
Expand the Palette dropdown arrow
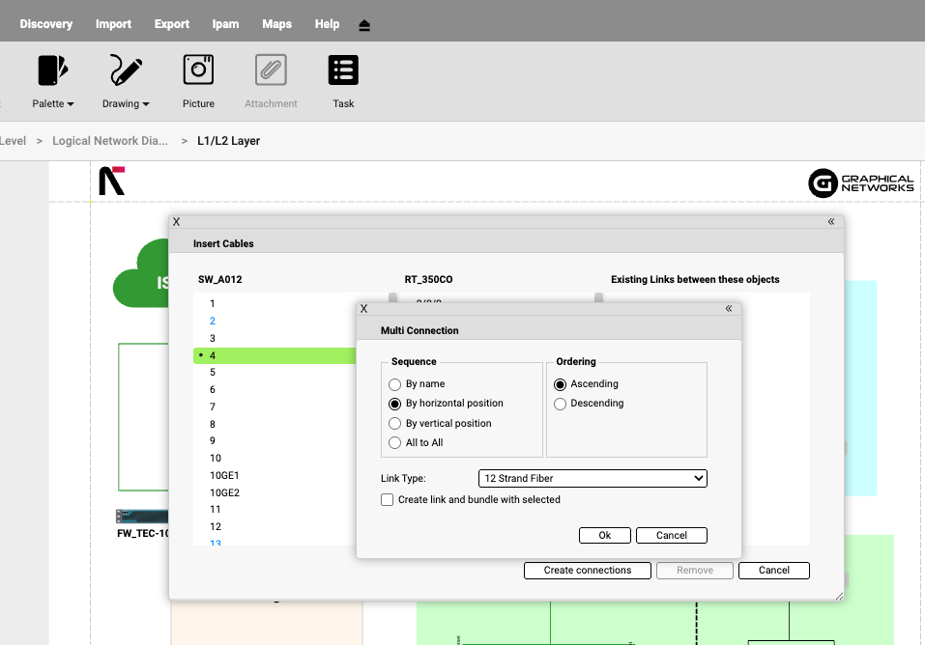click(71, 104)
